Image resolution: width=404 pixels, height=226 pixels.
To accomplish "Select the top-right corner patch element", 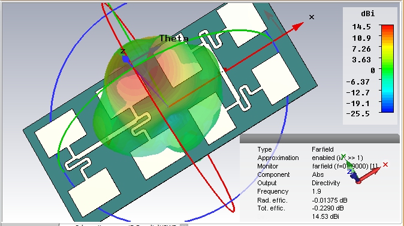I will coord(242,24).
